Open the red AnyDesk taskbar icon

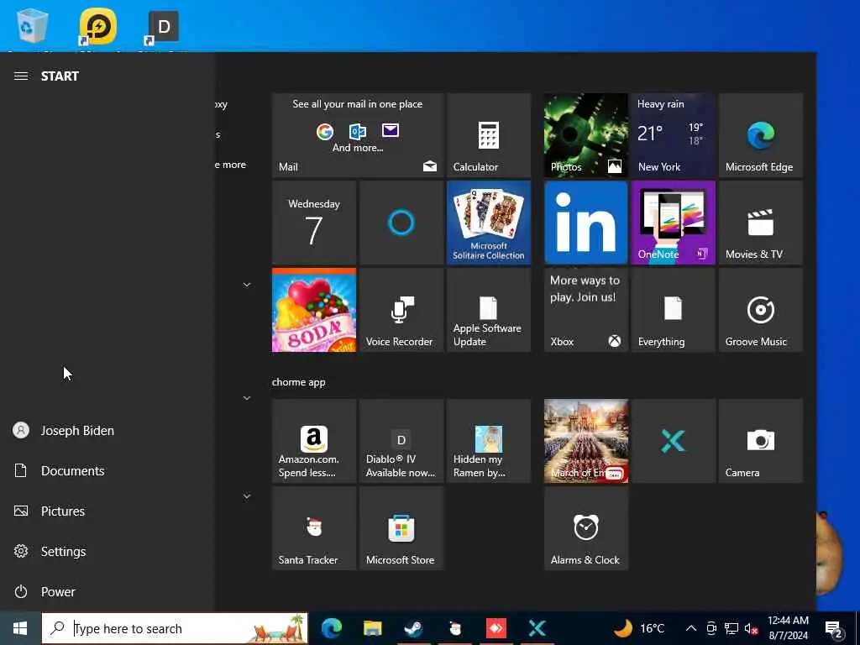(x=496, y=628)
